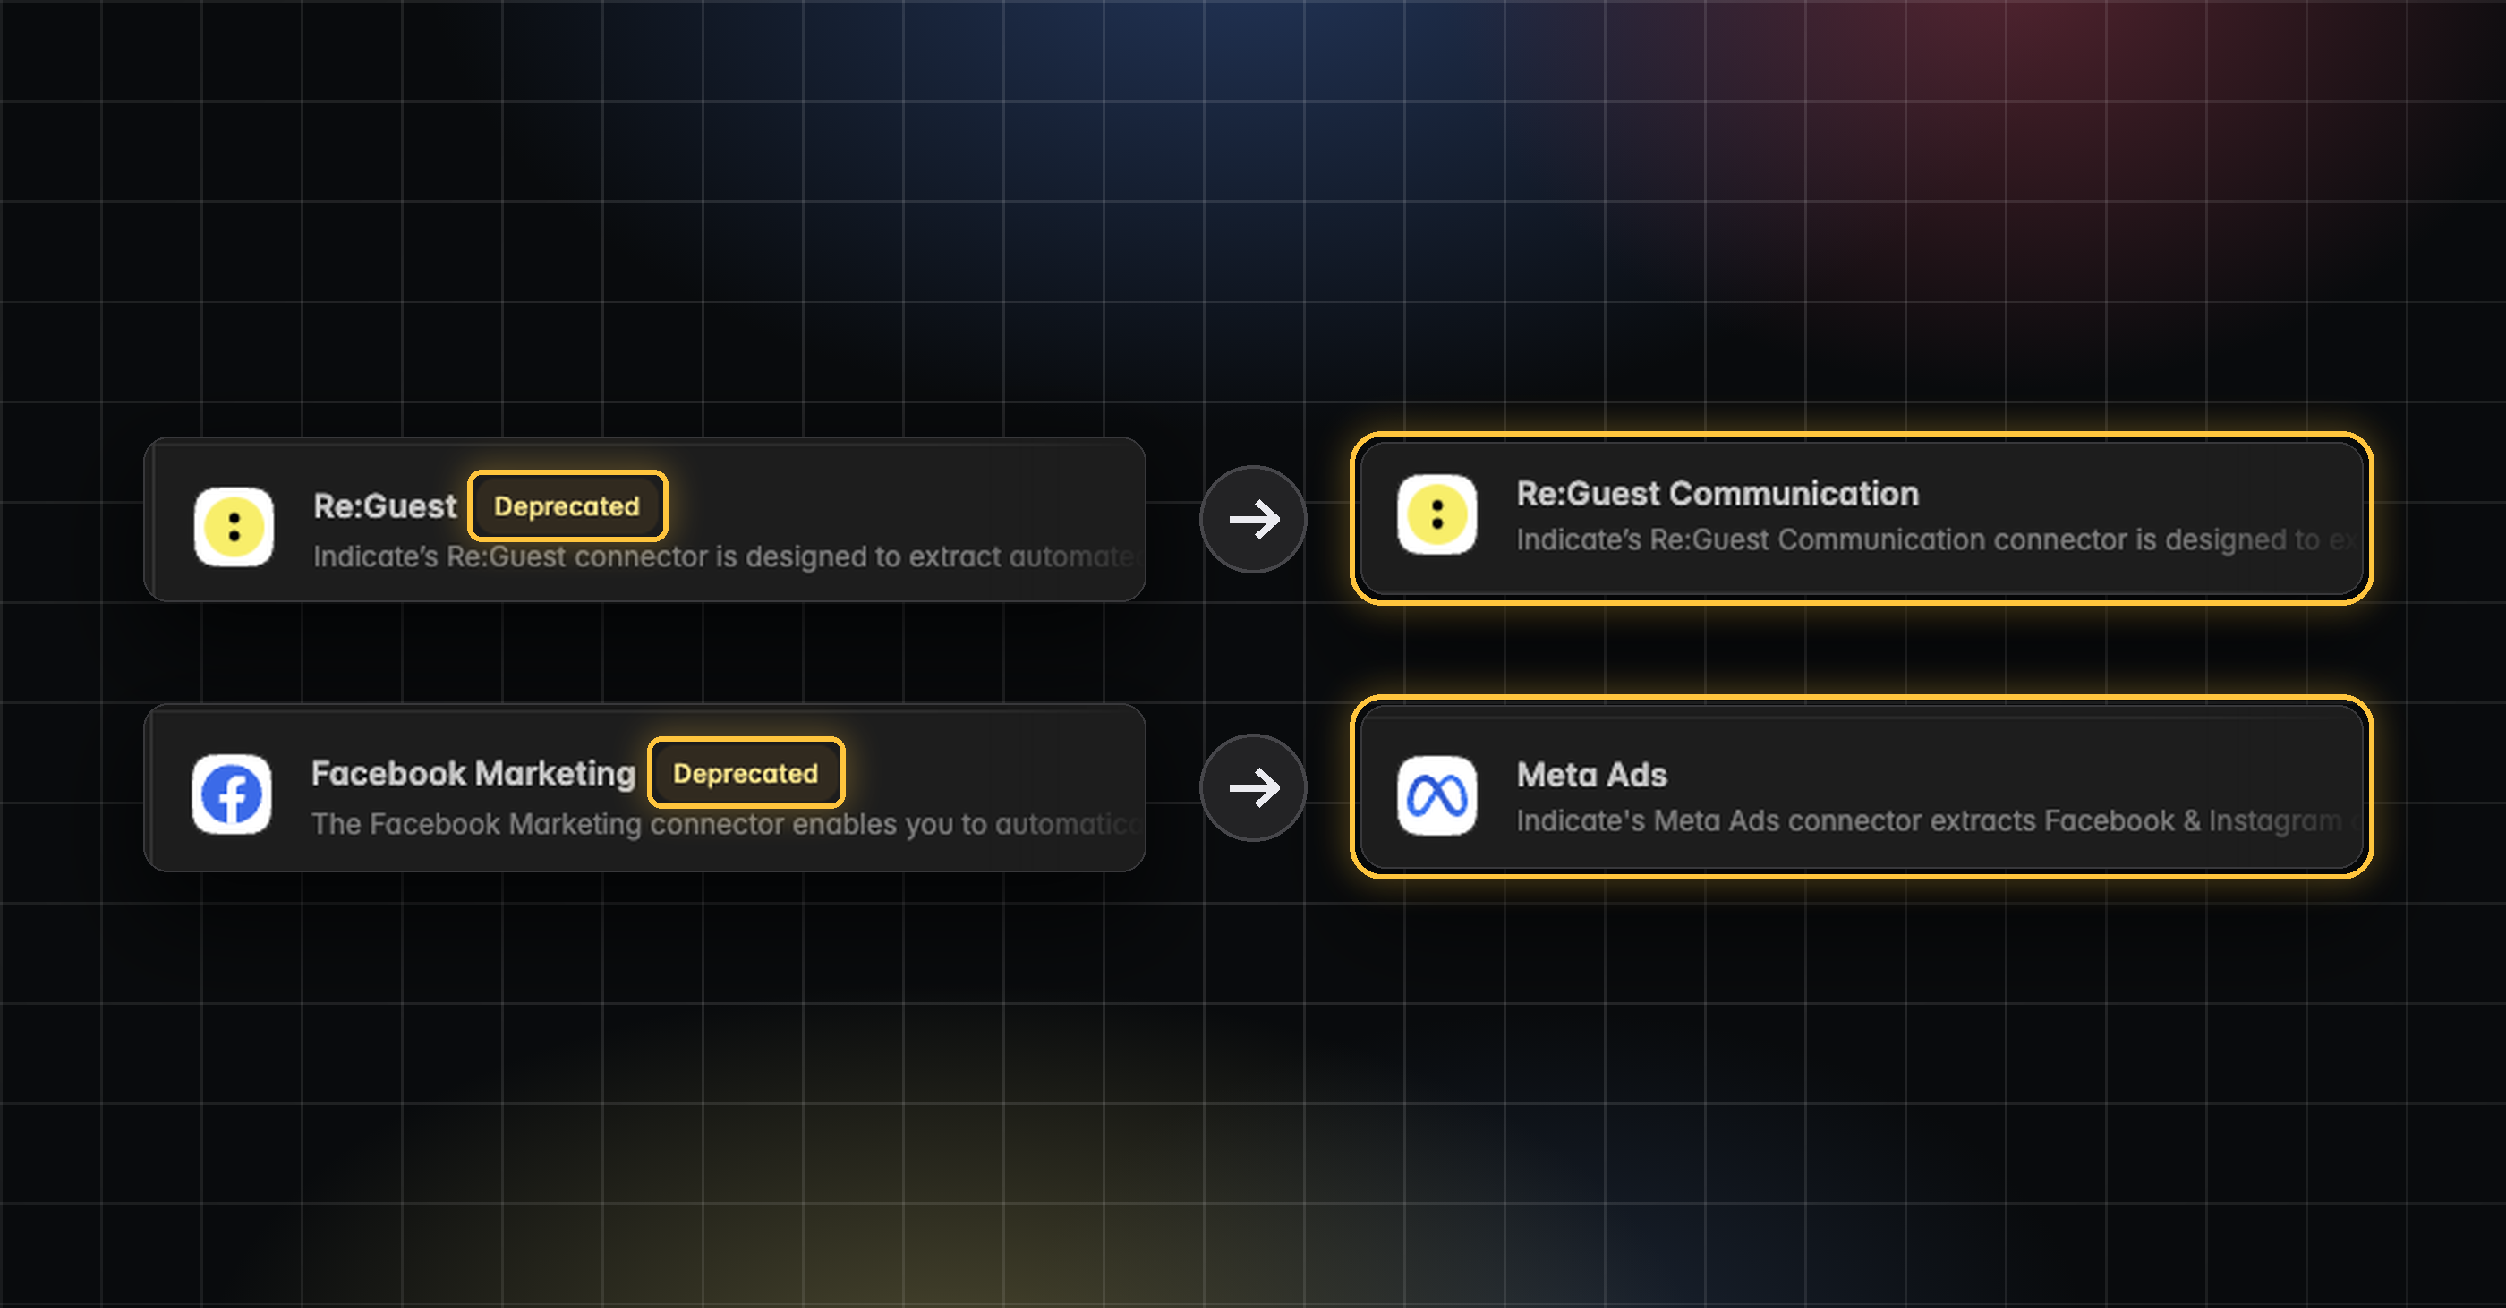Screen dimensions: 2506x1308
Task: Select the Facebook Marketing title text
Action: (473, 773)
